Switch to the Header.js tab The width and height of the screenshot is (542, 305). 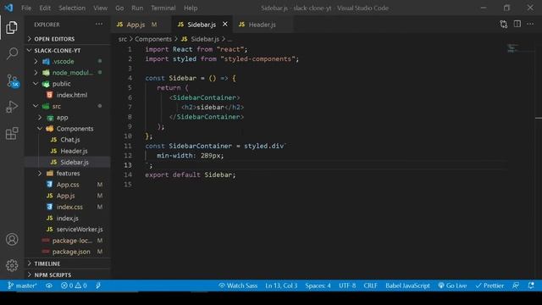262,25
